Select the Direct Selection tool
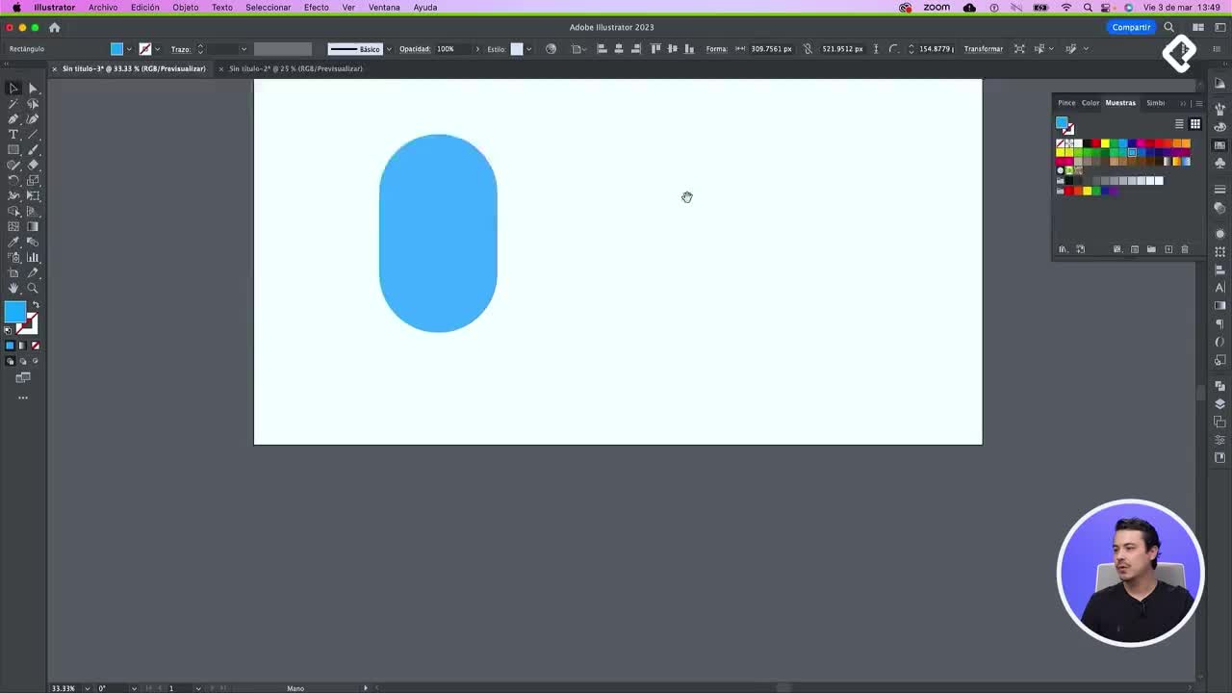This screenshot has height=693, width=1232. 33,89
